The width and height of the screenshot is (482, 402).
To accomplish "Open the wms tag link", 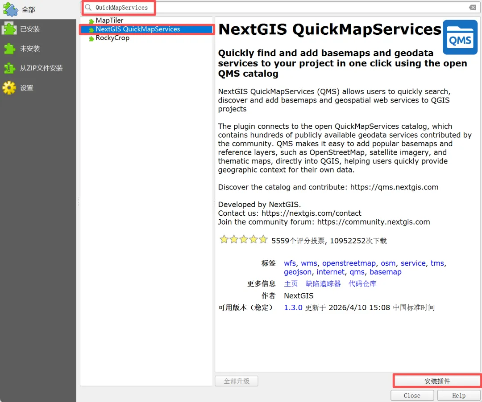I will click(309, 263).
